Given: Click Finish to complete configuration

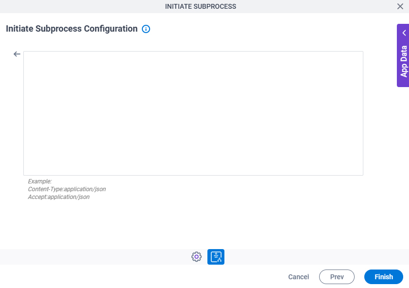Looking at the screenshot, I should [x=383, y=277].
